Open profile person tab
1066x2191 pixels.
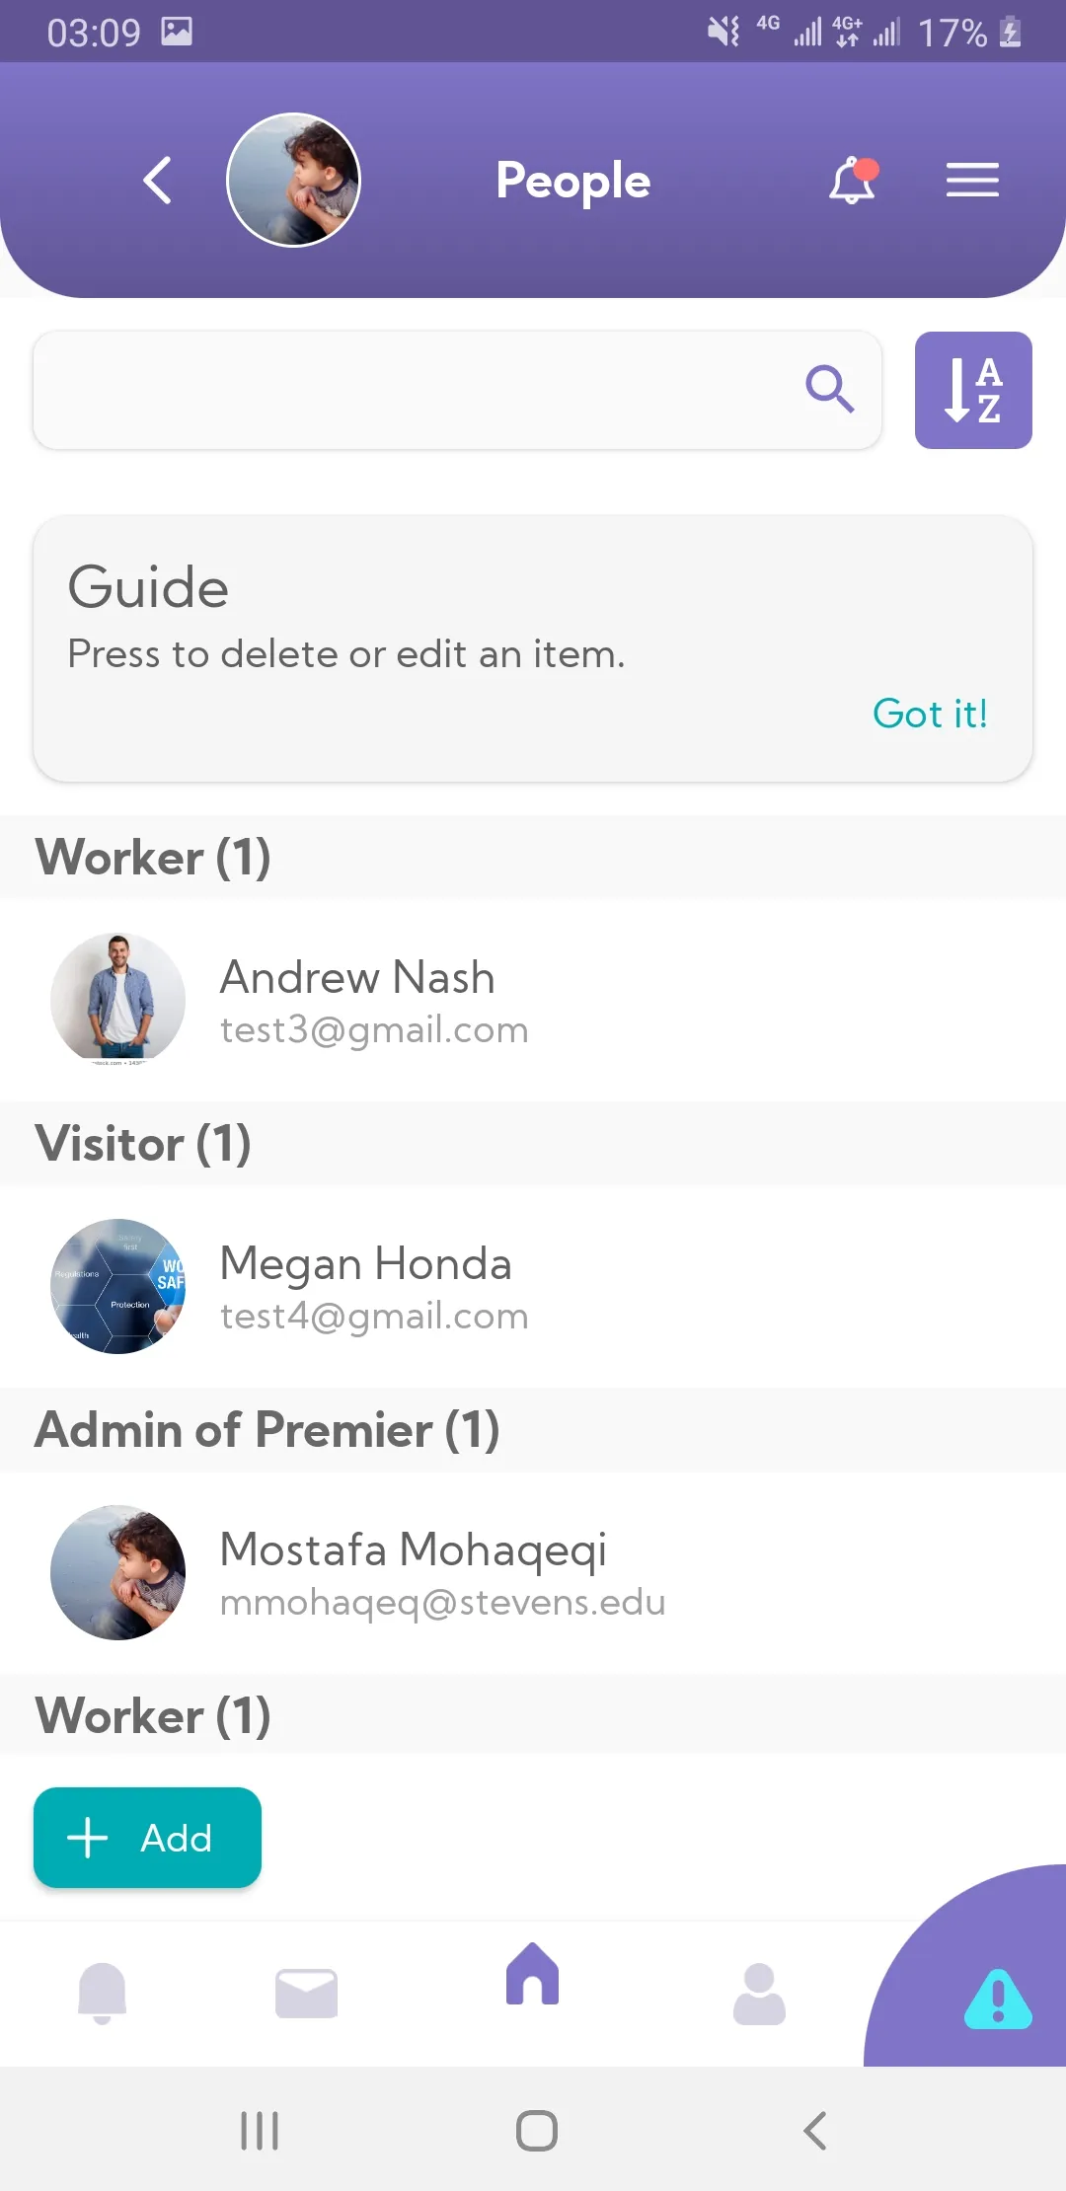pyautogui.click(x=759, y=1993)
